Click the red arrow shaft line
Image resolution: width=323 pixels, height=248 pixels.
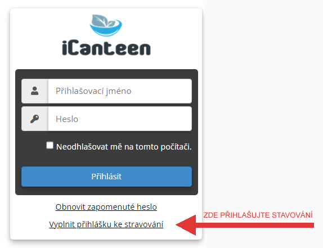point(255,225)
